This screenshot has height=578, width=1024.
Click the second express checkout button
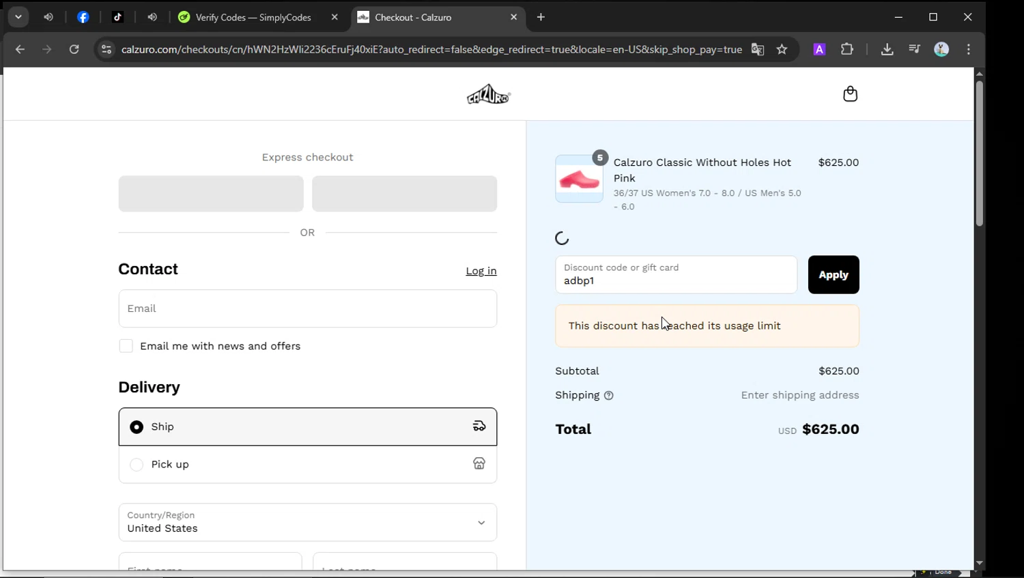404,194
